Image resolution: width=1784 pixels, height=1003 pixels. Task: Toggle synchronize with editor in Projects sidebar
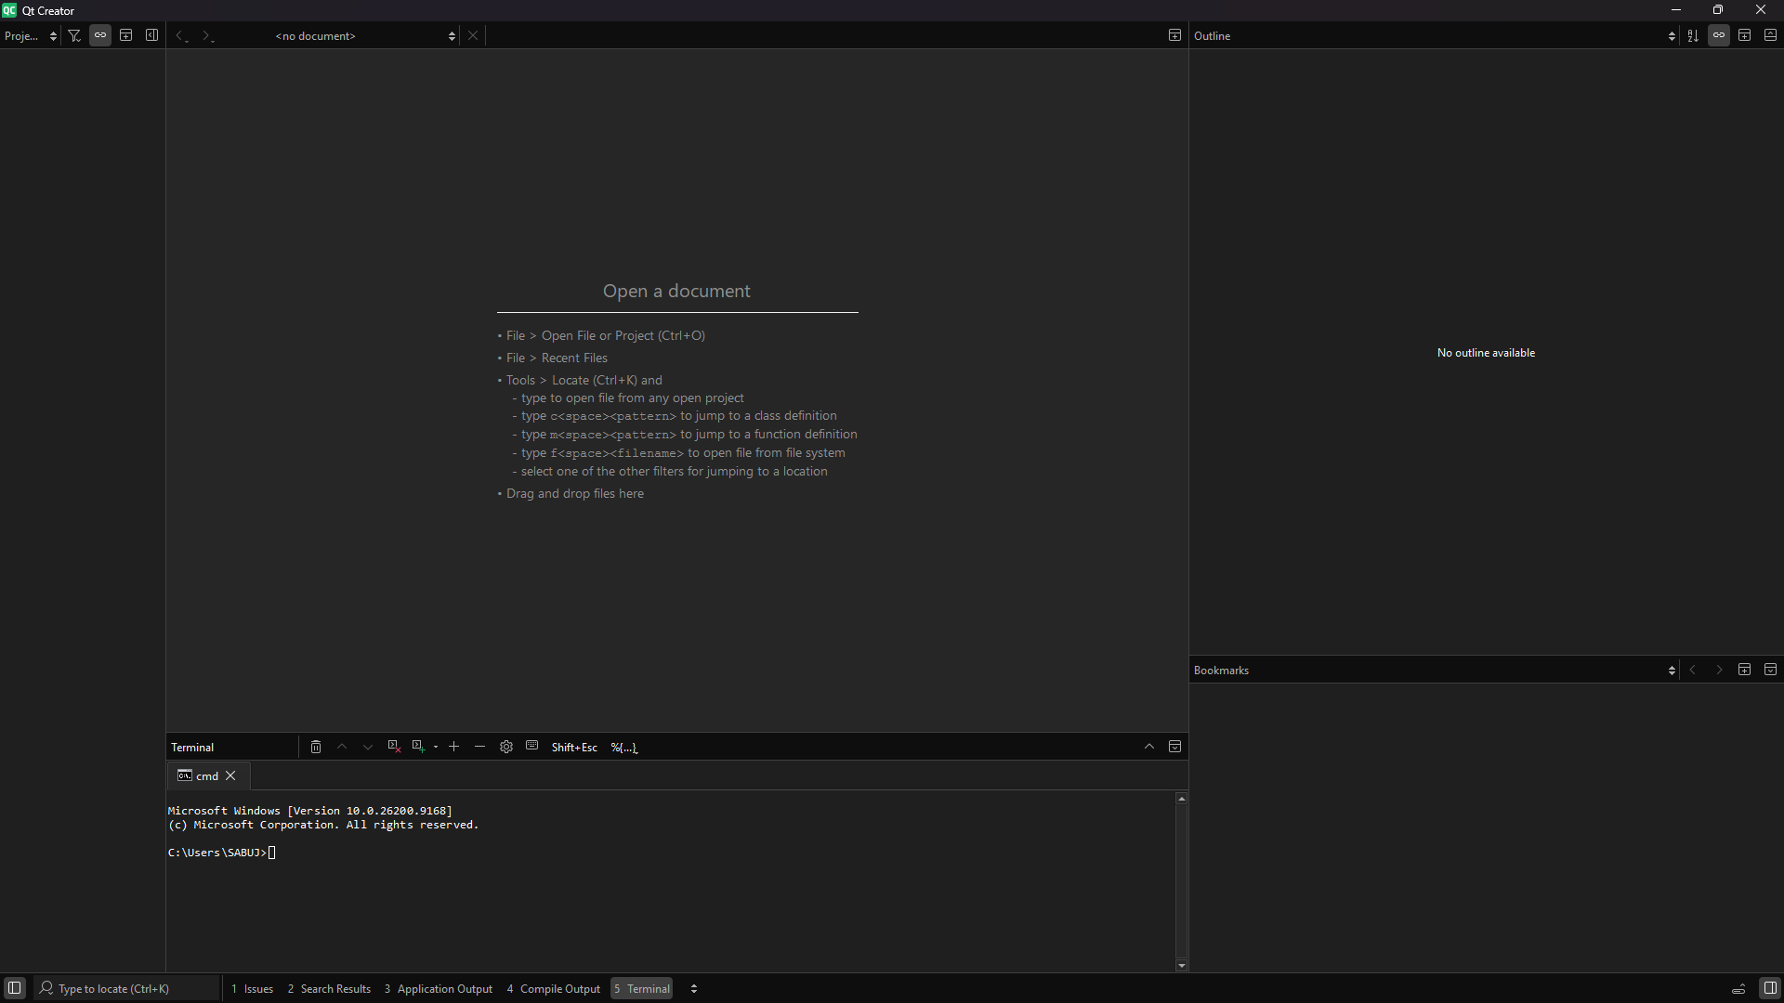pos(100,35)
